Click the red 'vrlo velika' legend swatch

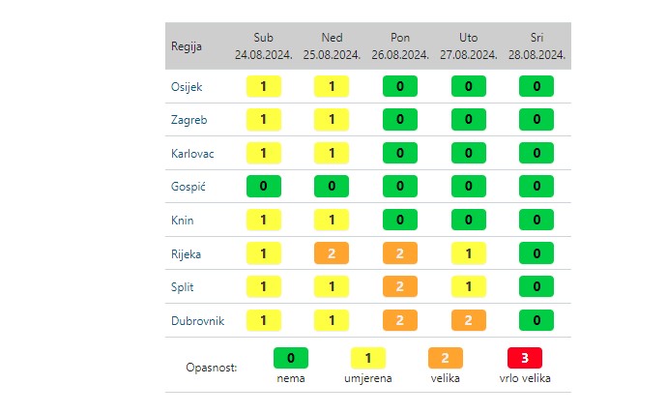pos(524,358)
